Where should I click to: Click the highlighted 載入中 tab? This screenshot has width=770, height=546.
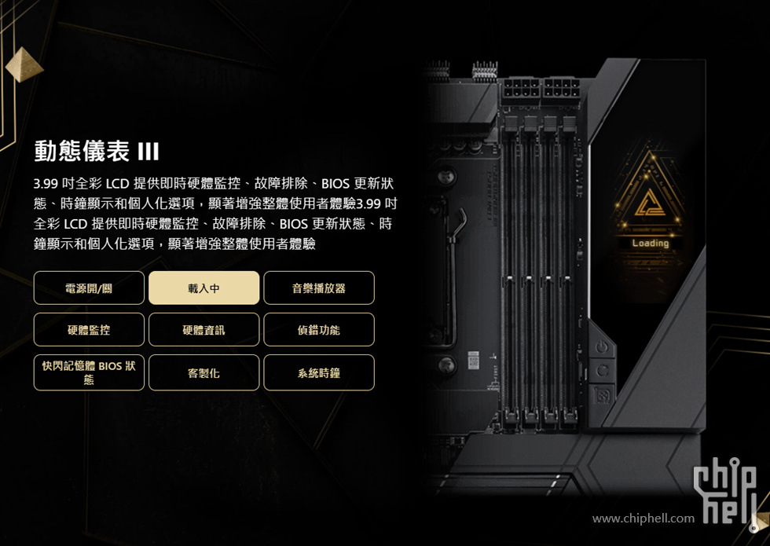pyautogui.click(x=203, y=288)
